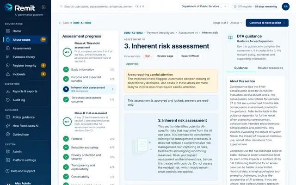Switch to Related resources tab
Screen dimensions: 296x185
click(270, 68)
